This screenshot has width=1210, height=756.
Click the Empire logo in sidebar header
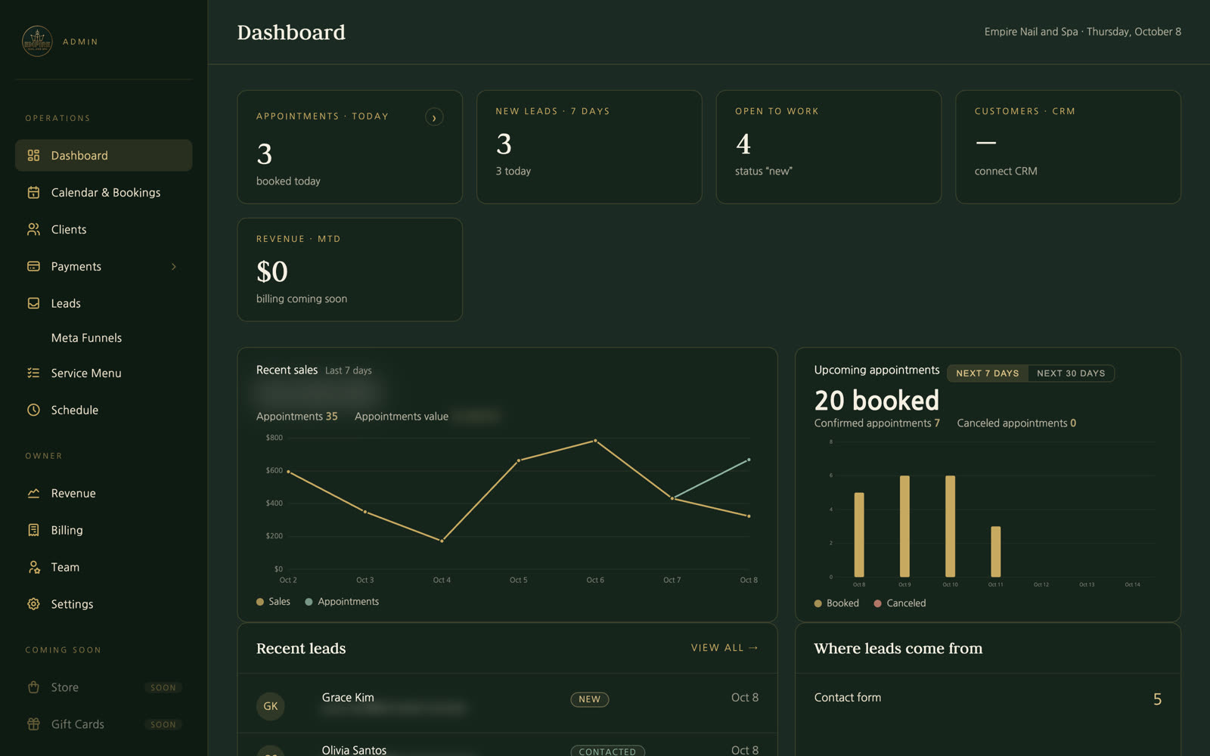coord(37,41)
